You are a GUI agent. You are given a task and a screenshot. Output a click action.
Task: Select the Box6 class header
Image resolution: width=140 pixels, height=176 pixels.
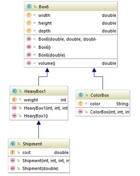(x=71, y=7)
